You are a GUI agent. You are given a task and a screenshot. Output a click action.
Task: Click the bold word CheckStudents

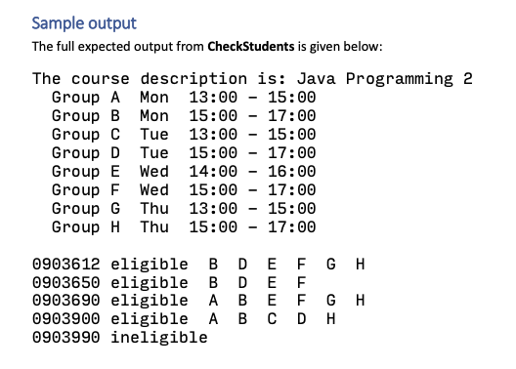[x=251, y=46]
